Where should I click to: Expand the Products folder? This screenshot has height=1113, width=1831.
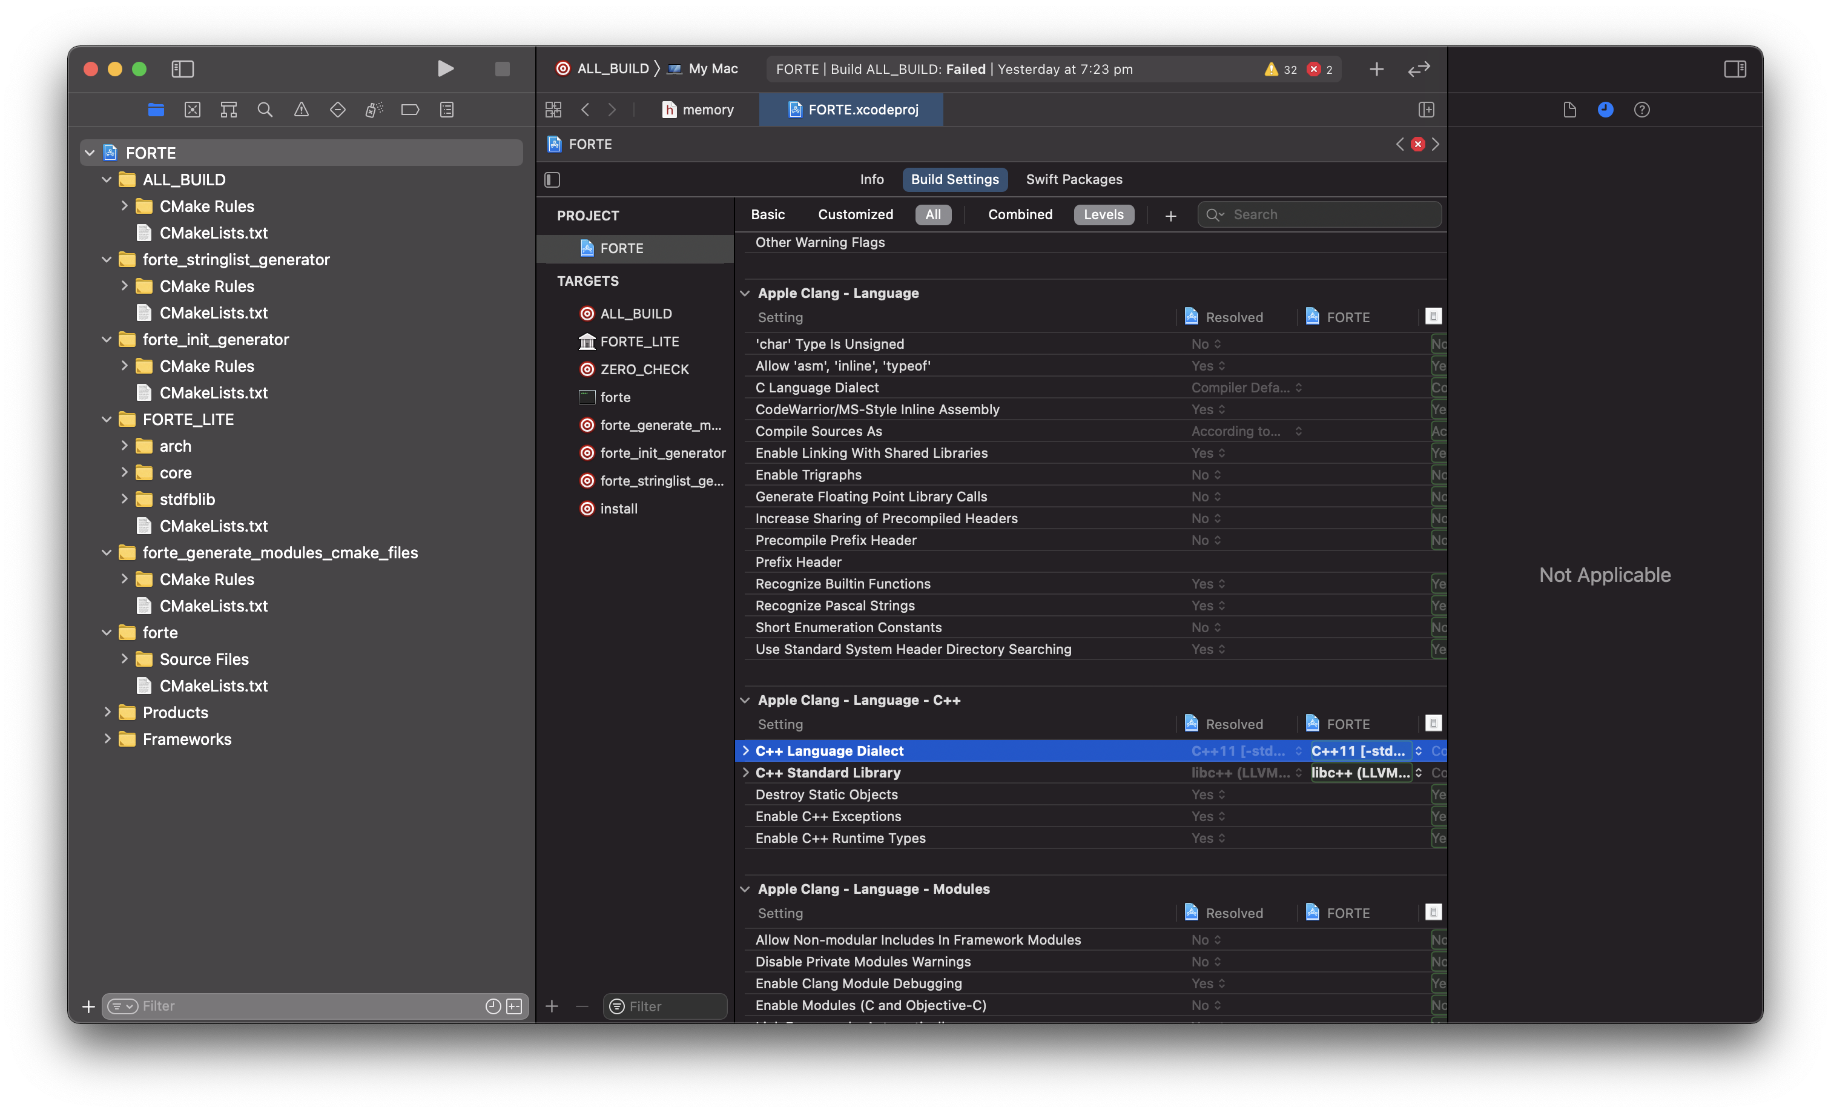(107, 712)
